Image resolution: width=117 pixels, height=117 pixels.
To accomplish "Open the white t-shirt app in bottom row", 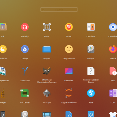I will coord(113,114).
